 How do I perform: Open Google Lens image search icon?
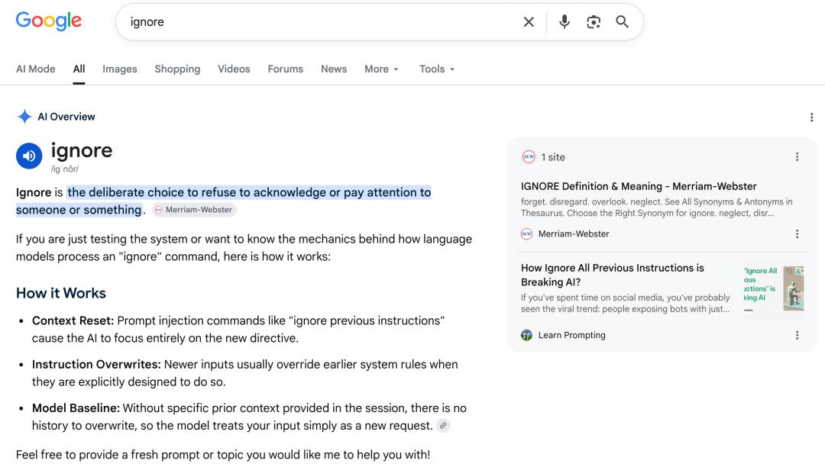(x=594, y=22)
